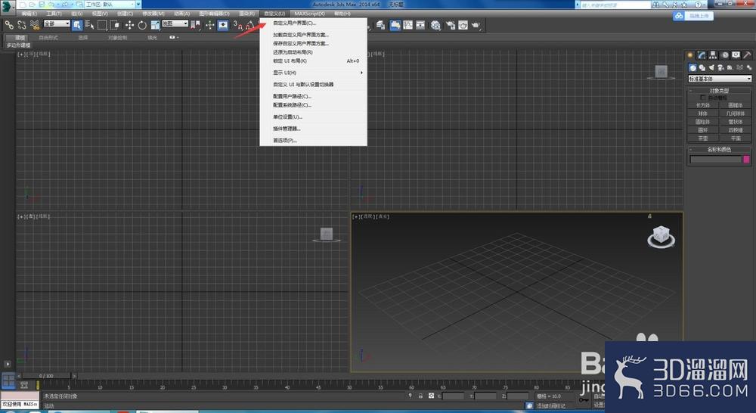Image resolution: width=756 pixels, height=413 pixels.
Task: Click Bind to Space Warp icon
Action: [35, 25]
